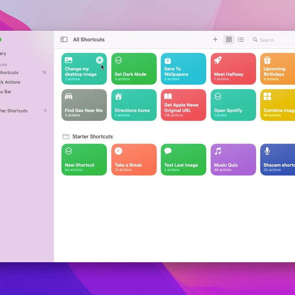Select the New Shortcut title

[79, 165]
